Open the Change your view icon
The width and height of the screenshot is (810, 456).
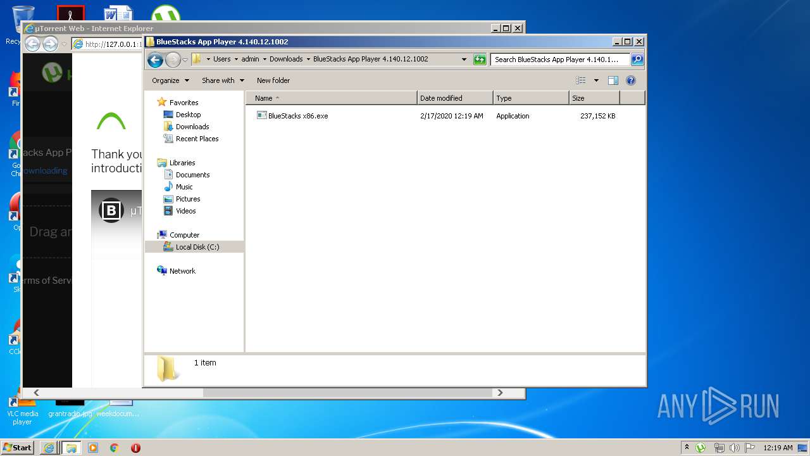[x=581, y=80]
